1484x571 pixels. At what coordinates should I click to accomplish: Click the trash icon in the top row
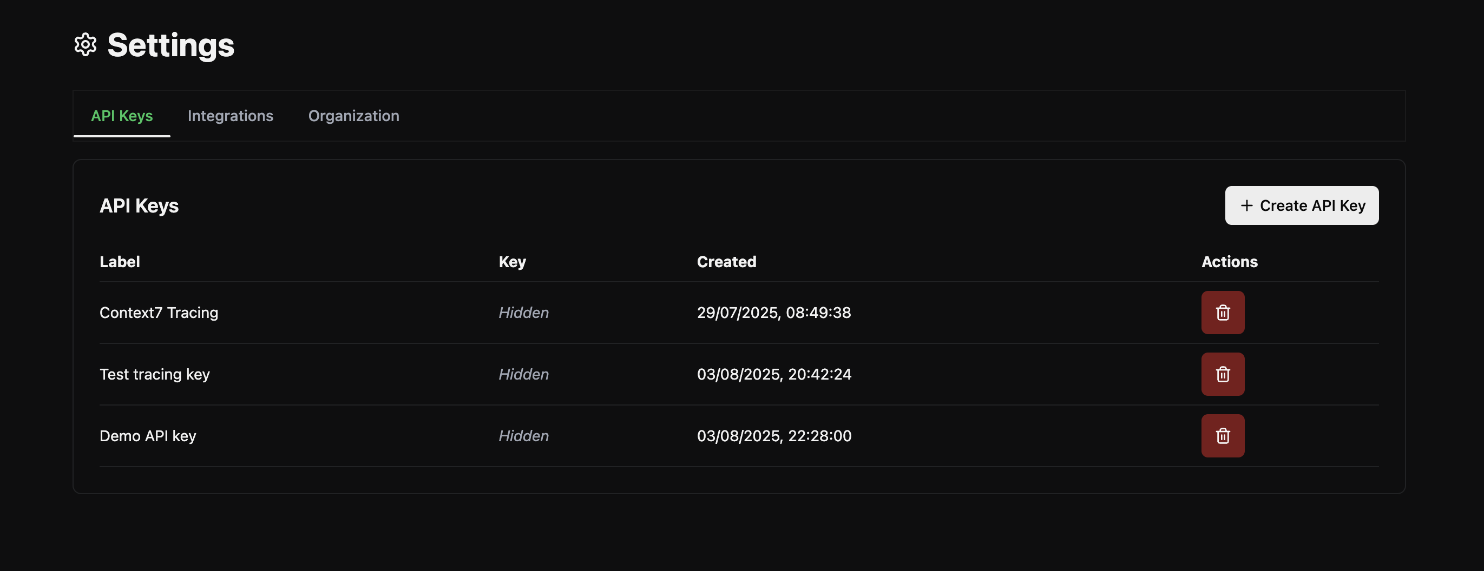click(1223, 313)
